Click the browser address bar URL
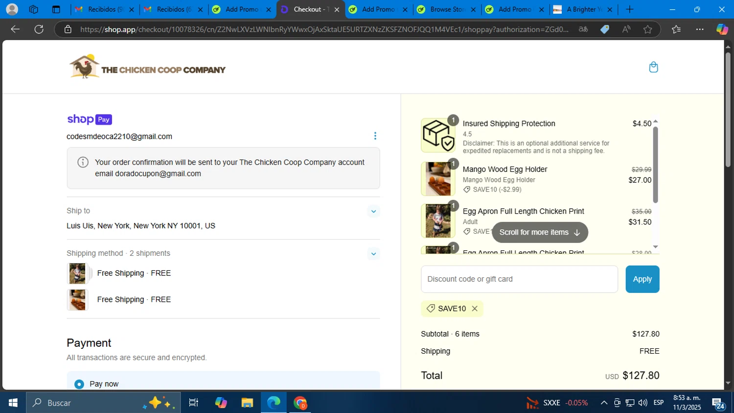This screenshot has height=413, width=734. point(324,29)
